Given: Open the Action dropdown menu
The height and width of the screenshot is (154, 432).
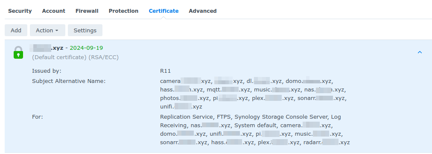Looking at the screenshot, I should point(47,30).
